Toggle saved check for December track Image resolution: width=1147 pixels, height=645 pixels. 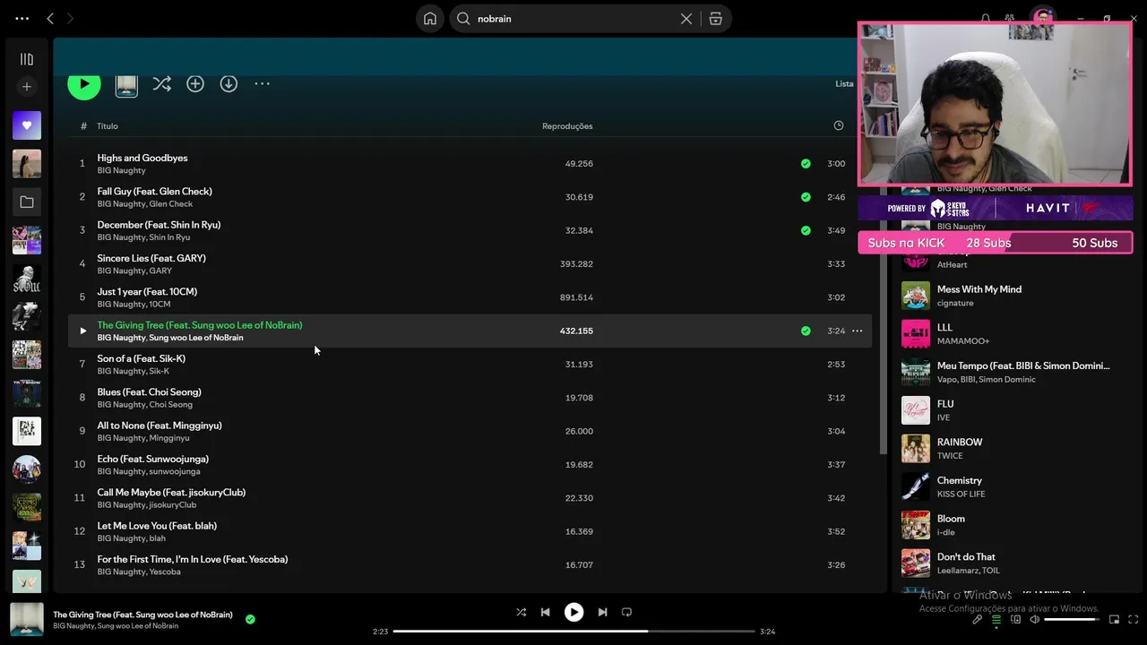806,230
